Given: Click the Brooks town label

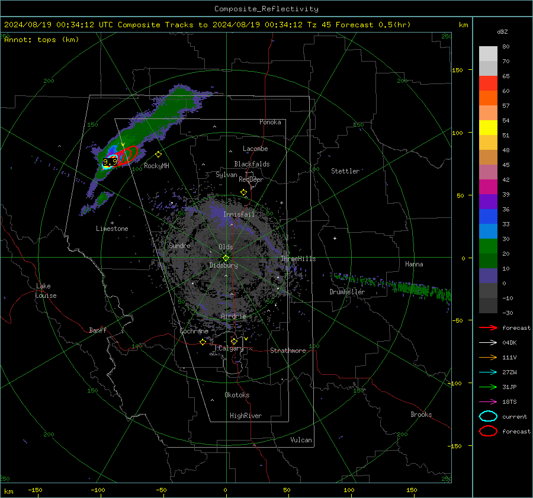Looking at the screenshot, I should (x=421, y=415).
